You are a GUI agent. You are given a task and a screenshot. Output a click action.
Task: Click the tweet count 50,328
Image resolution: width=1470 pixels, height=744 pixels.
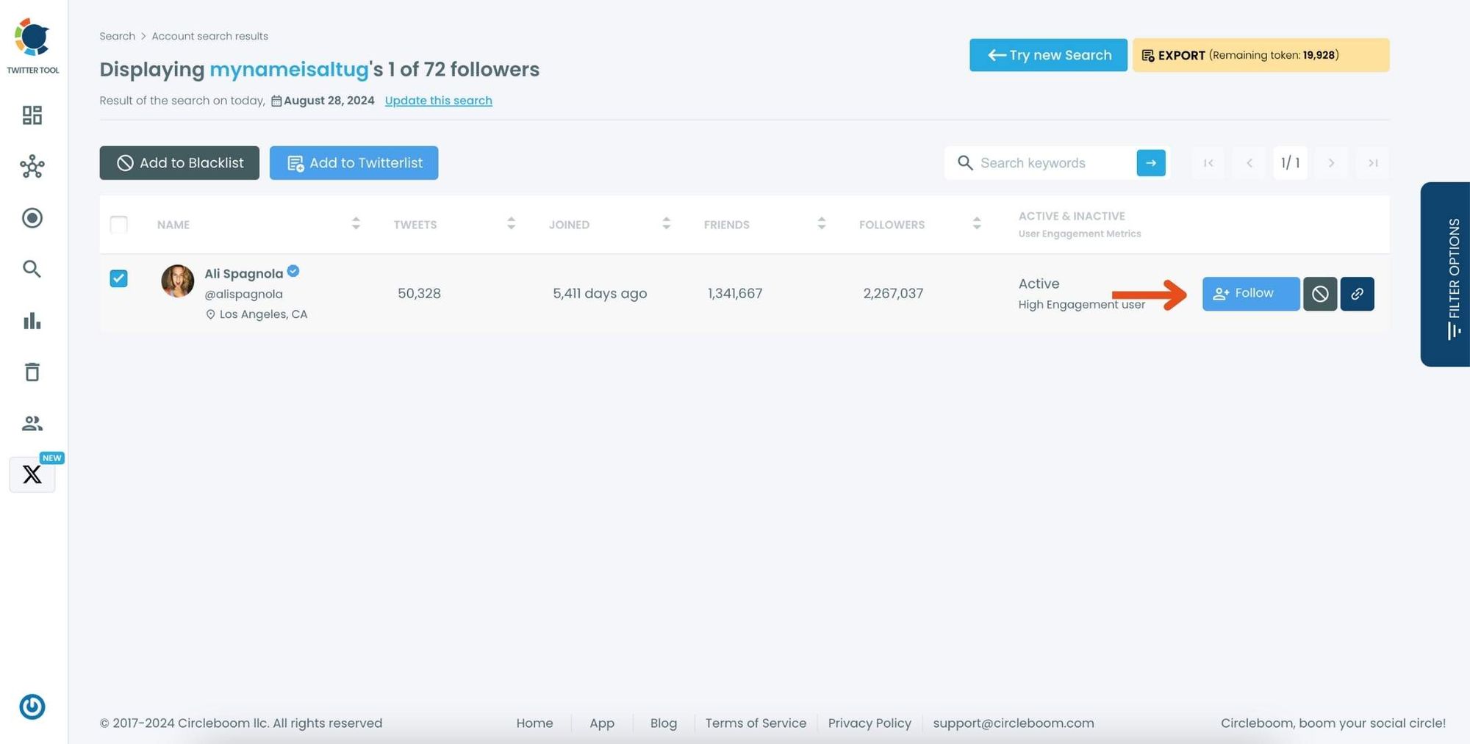click(419, 294)
